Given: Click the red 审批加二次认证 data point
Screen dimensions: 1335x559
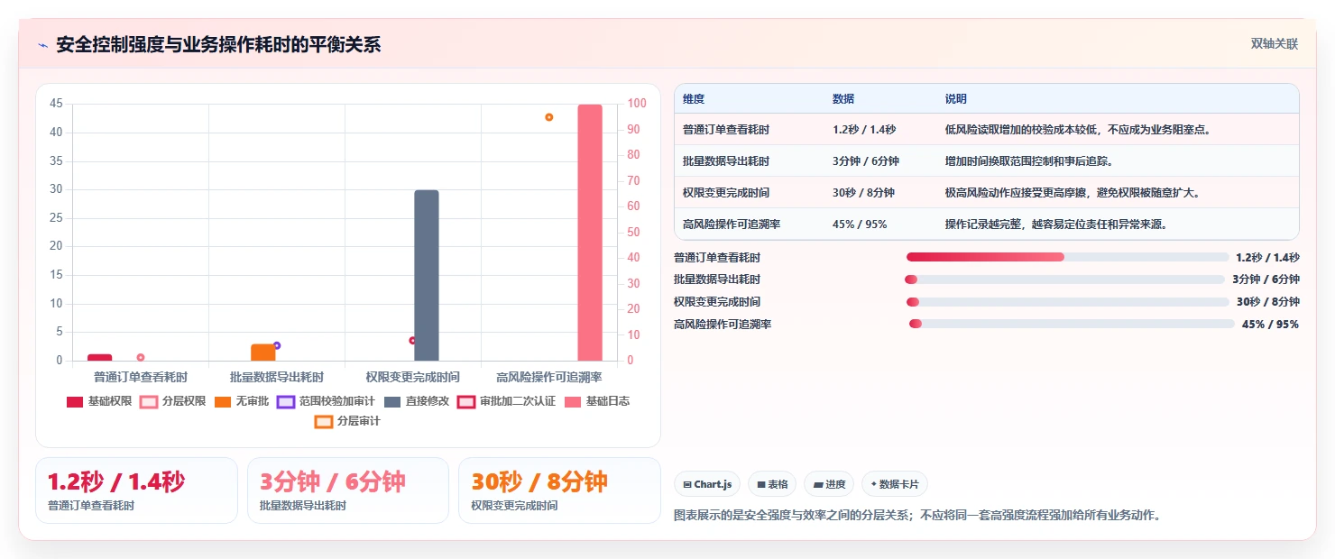Looking at the screenshot, I should click(412, 341).
